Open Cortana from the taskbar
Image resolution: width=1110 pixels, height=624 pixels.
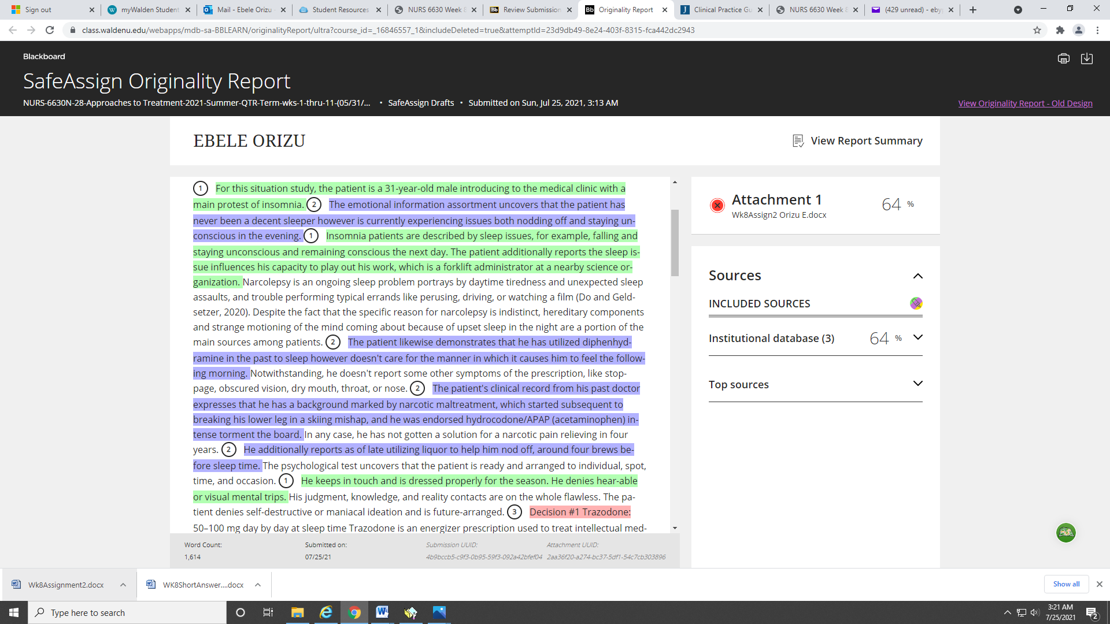pos(240,612)
